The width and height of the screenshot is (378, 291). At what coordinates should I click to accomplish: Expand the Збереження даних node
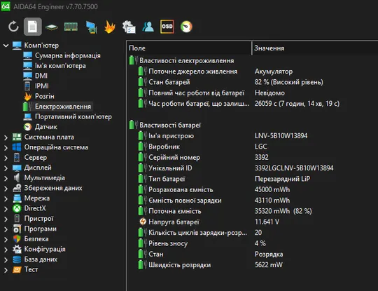coord(6,189)
